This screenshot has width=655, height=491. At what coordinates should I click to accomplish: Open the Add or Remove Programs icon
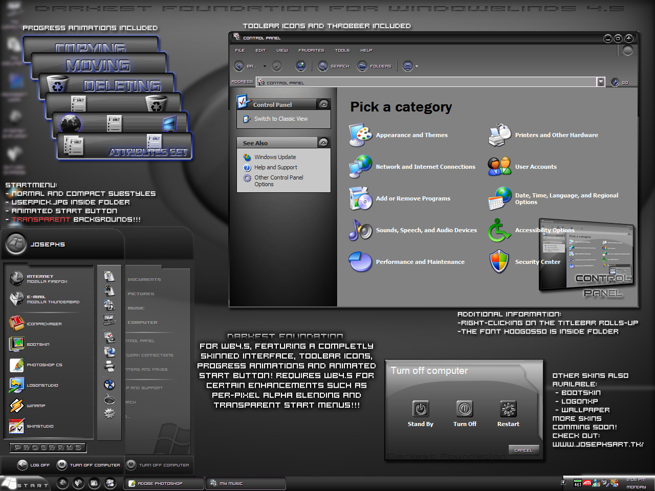pos(361,198)
